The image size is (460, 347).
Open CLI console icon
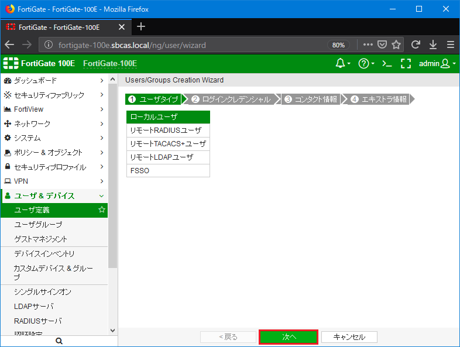(x=387, y=63)
